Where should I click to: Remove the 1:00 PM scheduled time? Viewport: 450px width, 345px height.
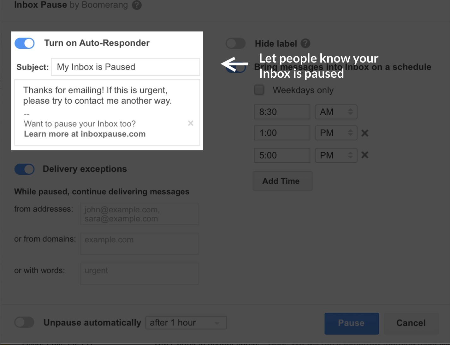pos(365,133)
